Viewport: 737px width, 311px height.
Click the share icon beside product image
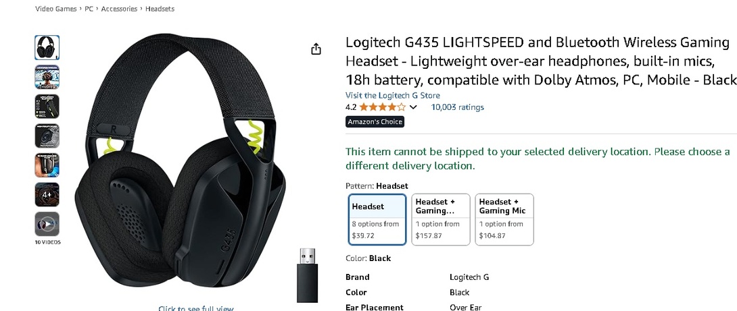316,49
